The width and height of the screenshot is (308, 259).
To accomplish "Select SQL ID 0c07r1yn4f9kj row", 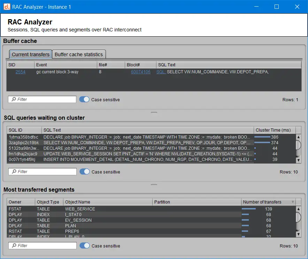I will click(x=151, y=160).
